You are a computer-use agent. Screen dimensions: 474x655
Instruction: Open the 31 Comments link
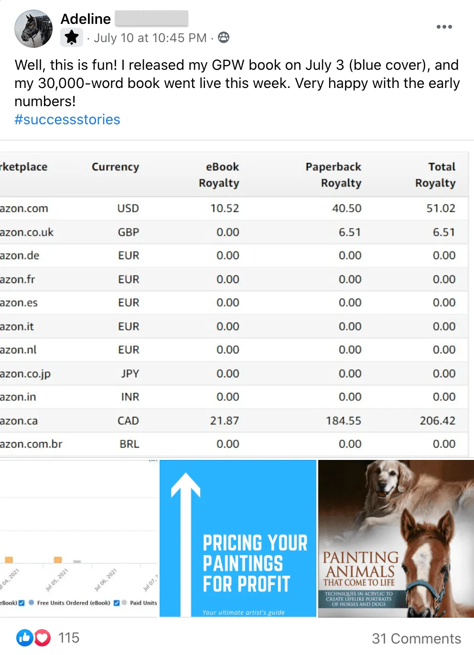(x=416, y=638)
